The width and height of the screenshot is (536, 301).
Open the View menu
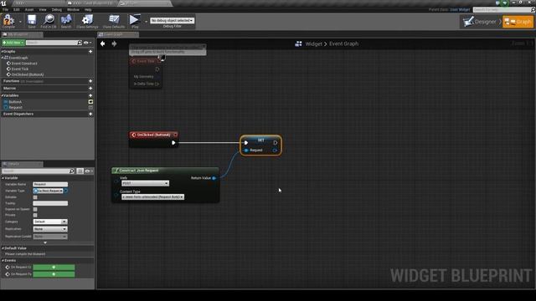[x=43, y=9]
